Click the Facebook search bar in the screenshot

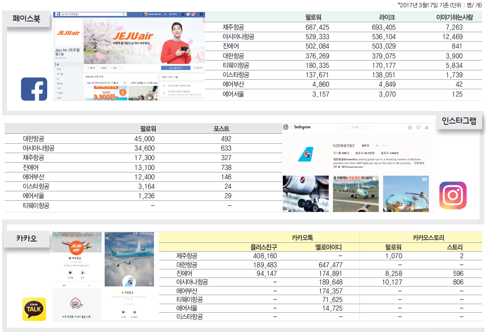(93, 14)
